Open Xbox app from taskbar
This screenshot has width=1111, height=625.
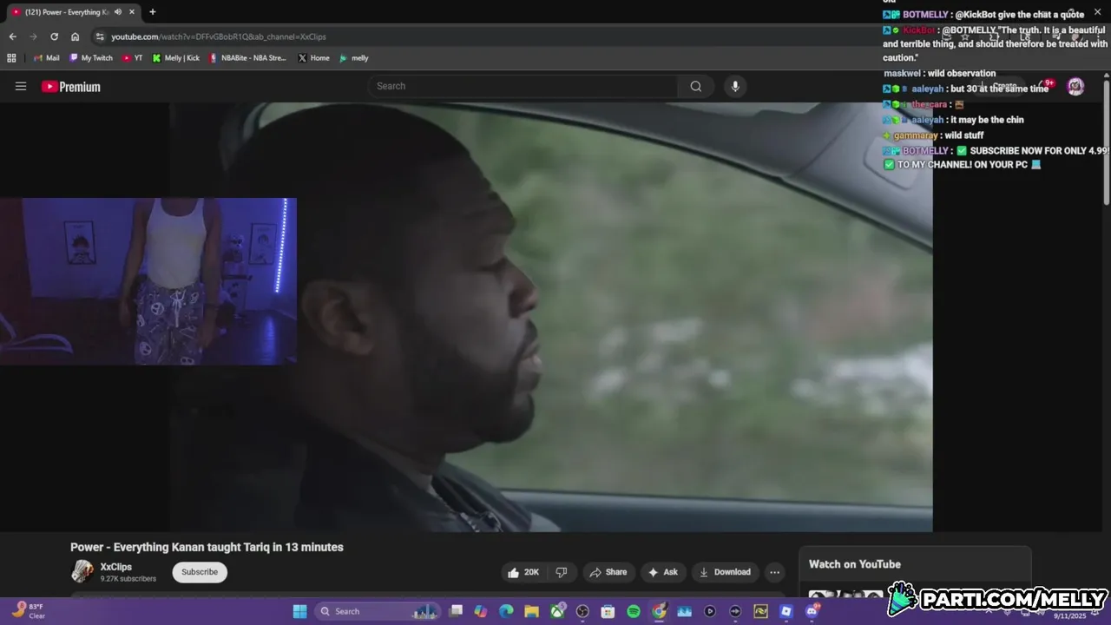557,611
